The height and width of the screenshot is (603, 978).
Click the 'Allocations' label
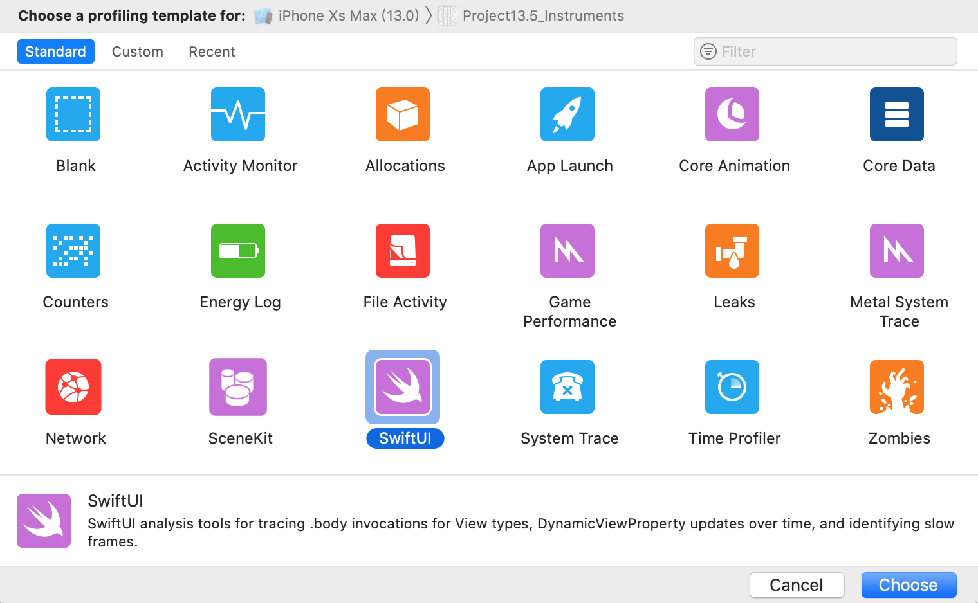tap(405, 166)
